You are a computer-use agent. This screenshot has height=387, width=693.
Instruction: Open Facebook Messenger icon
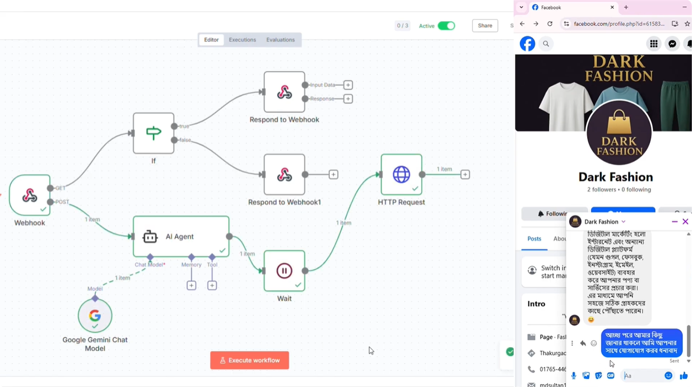(x=672, y=44)
